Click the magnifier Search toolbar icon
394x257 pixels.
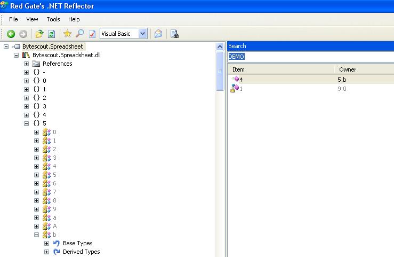(x=79, y=34)
